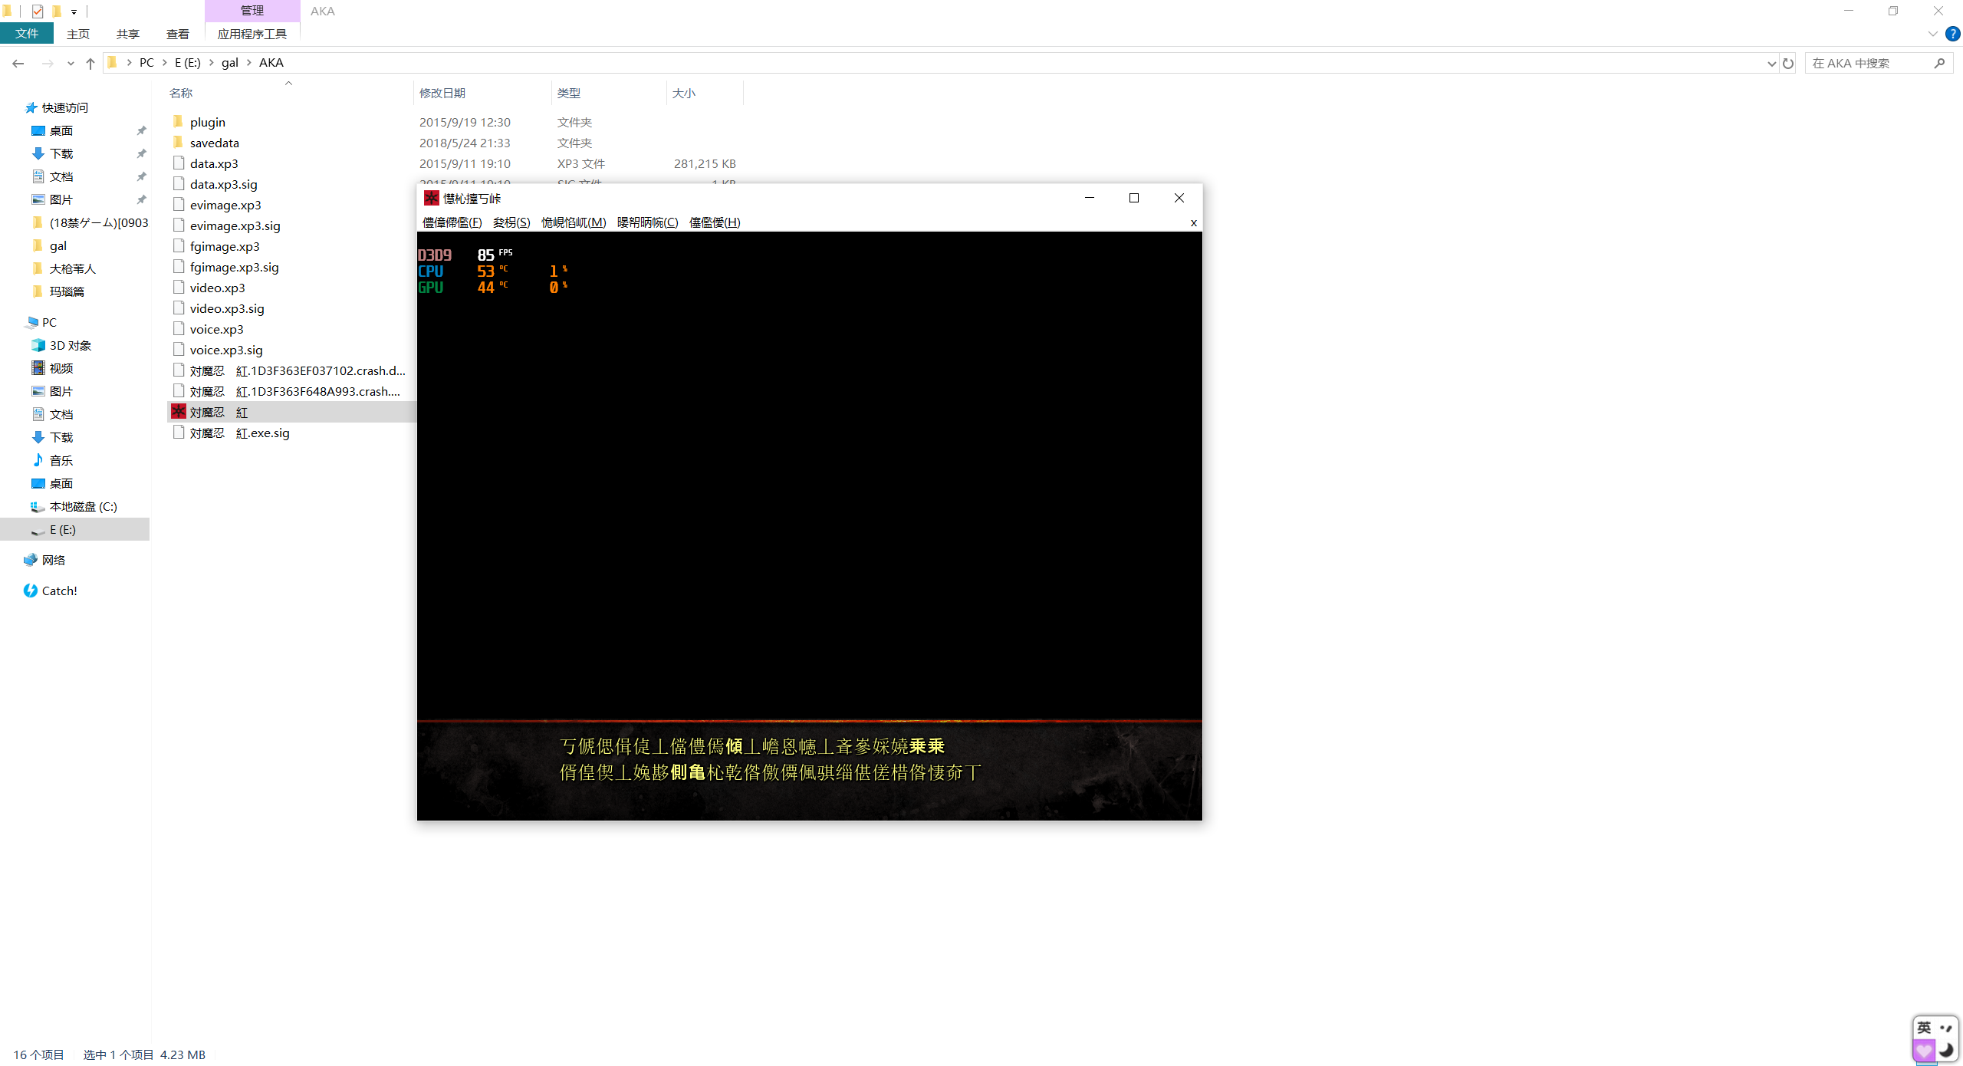The height and width of the screenshot is (1066, 1963).
Task: Select 本地磁盘 (C:) in navigation tree
Action: [83, 506]
